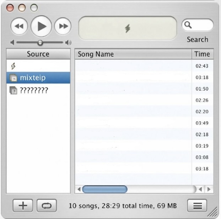Click the scrollbar's leftmost arrow
This screenshot has width=221, height=219.
pos(79,189)
